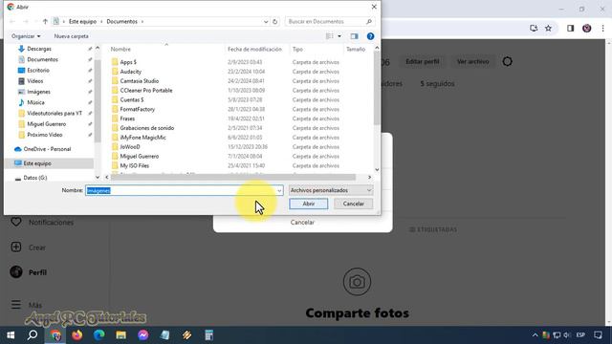Screen dimensions: 612x344
Task: Open the Videotutoriales para YT quick access folder
Action: click(x=55, y=113)
